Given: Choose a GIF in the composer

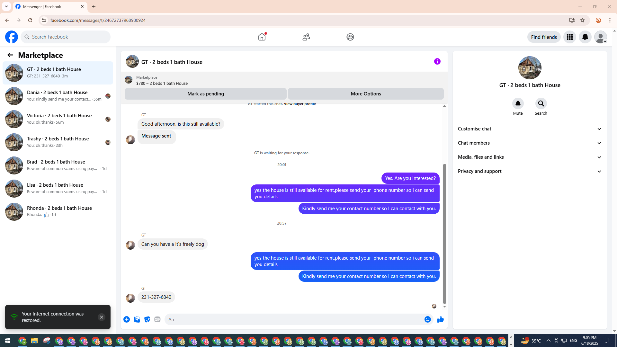Looking at the screenshot, I should point(157,319).
